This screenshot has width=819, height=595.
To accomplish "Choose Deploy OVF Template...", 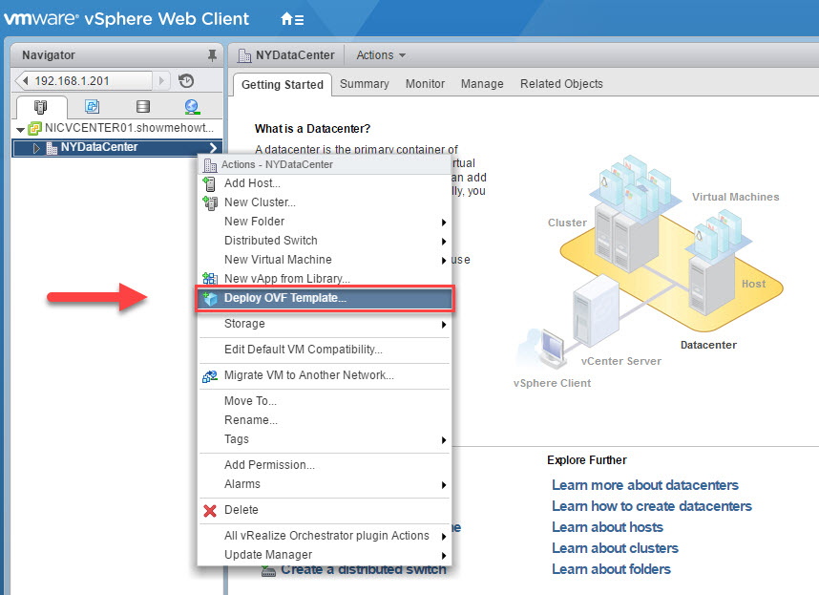I will 324,298.
